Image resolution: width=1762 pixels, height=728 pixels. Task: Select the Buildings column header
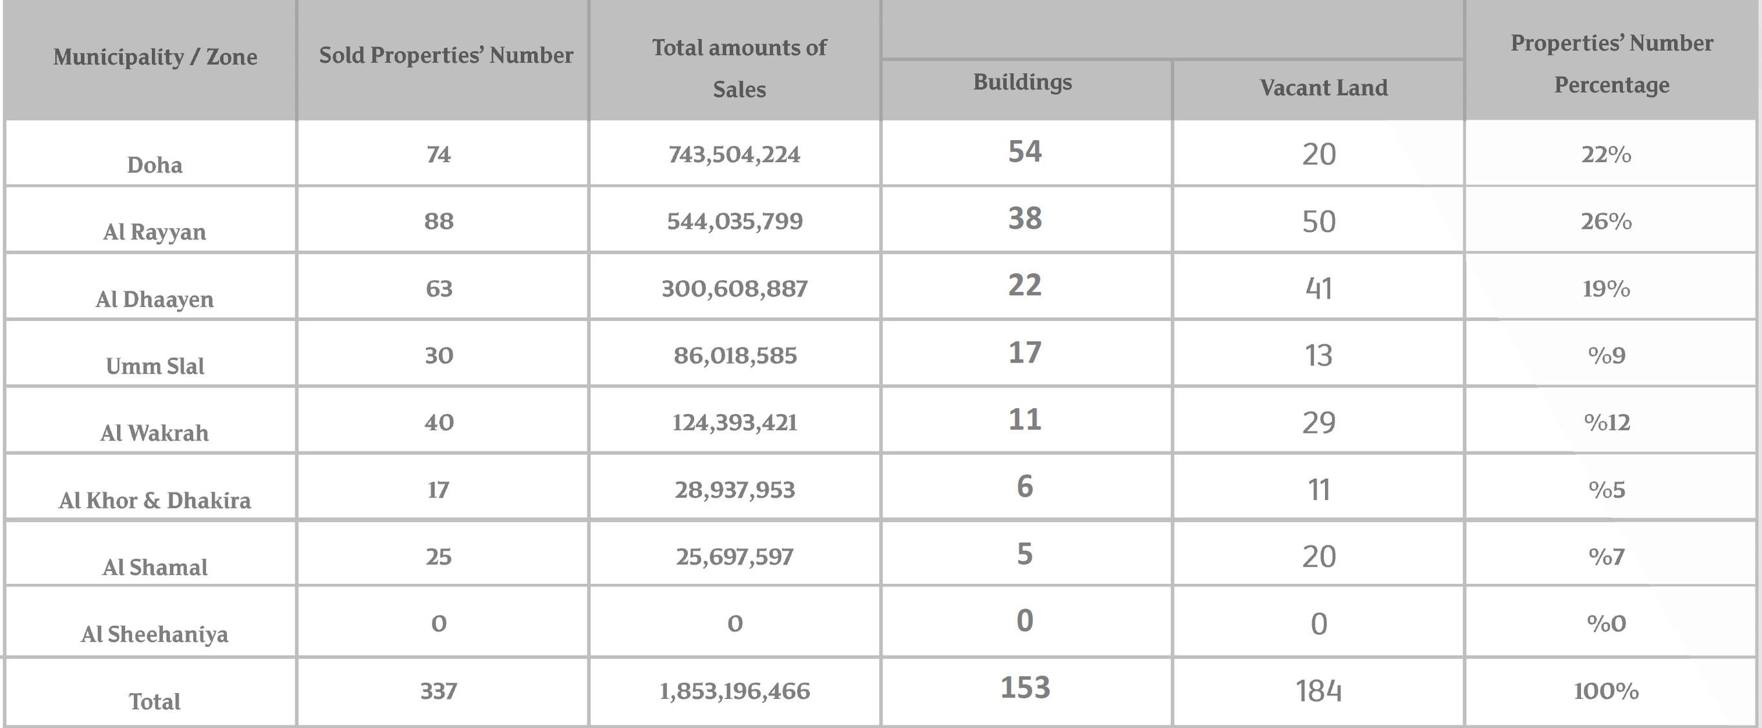1022,82
